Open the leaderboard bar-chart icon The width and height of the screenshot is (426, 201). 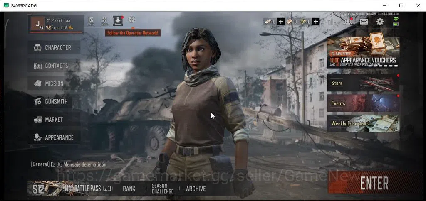pyautogui.click(x=332, y=22)
